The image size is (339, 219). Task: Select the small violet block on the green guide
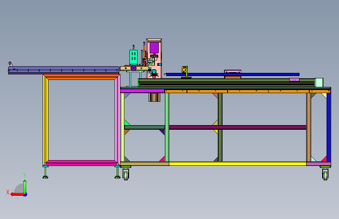pos(294,80)
